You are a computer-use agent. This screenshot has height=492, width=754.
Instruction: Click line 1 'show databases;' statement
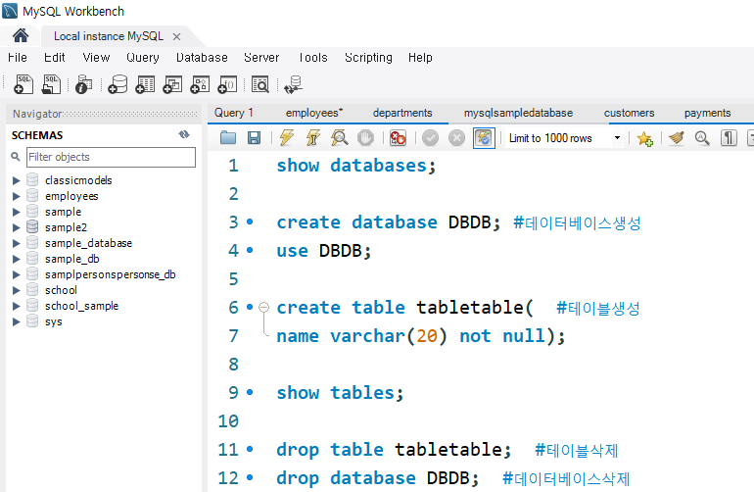coord(356,166)
